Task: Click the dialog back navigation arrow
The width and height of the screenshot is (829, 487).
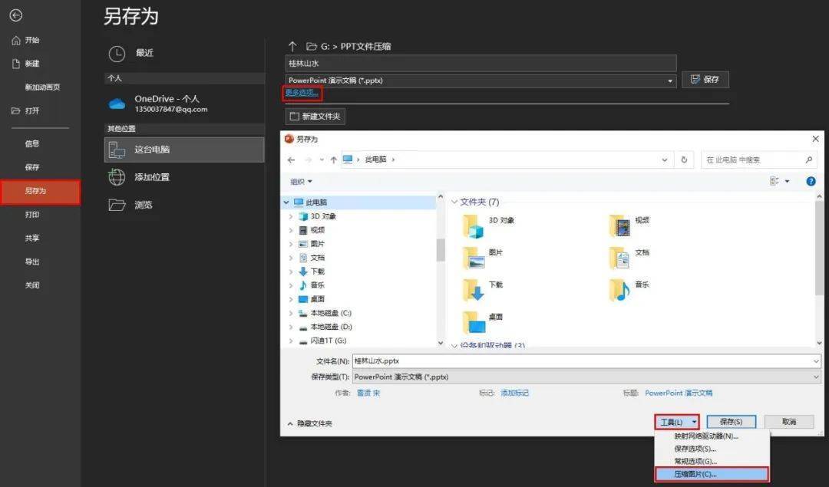Action: (x=292, y=160)
